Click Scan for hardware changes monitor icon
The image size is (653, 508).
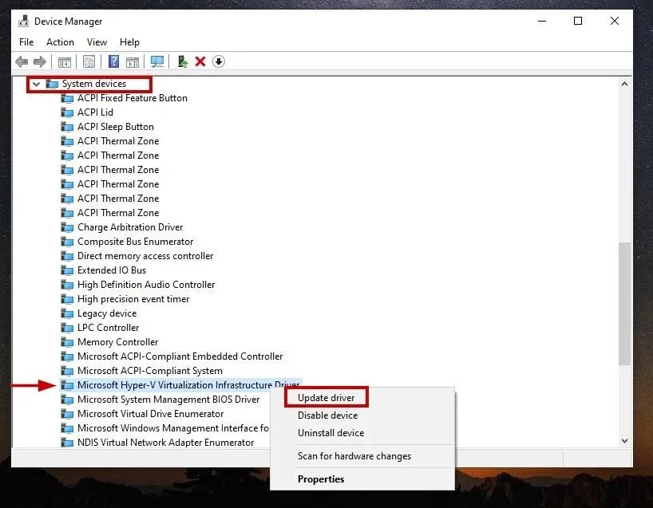tap(157, 61)
